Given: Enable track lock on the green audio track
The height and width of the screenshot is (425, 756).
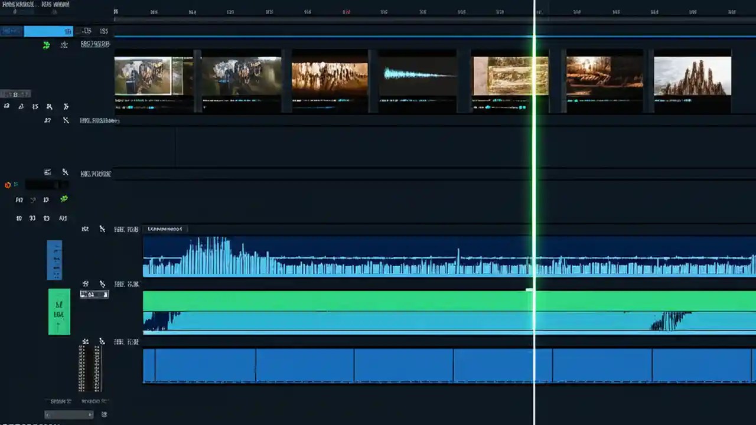Looking at the screenshot, I should click(102, 284).
